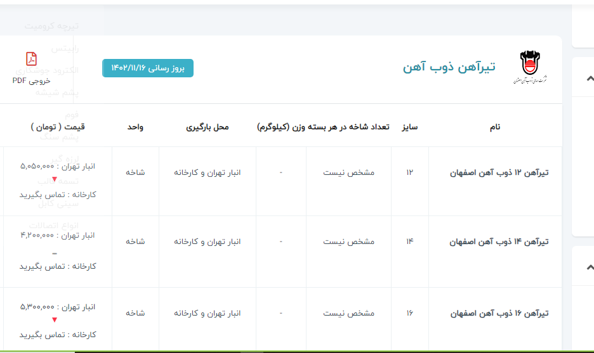The height and width of the screenshot is (353, 594).
Task: Click the خروجی PDF label
Action: 31,80
